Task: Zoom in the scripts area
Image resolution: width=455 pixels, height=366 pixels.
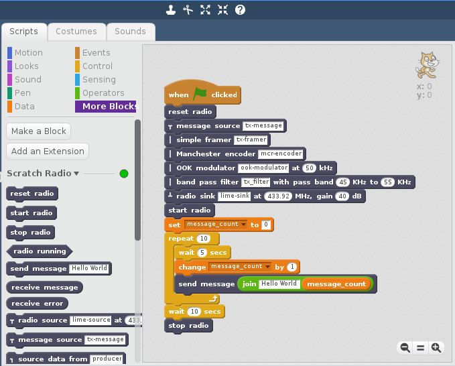Action: 436,347
